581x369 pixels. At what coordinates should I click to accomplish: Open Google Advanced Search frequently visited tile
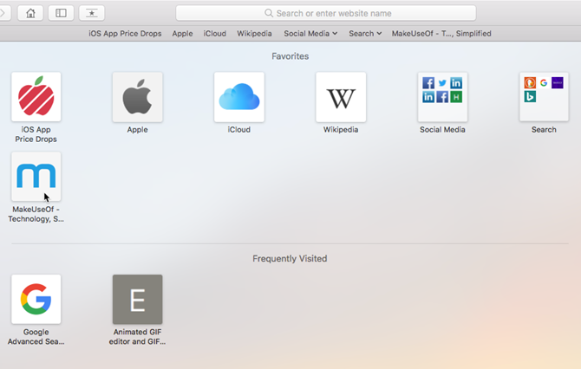pyautogui.click(x=36, y=299)
